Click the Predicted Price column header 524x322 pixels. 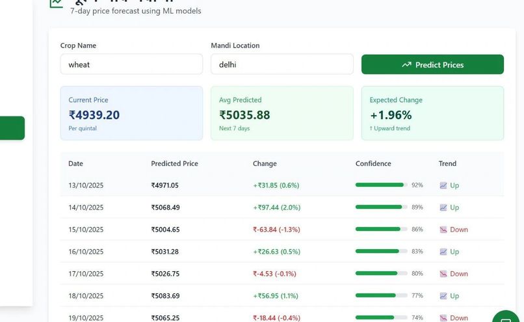click(x=174, y=163)
